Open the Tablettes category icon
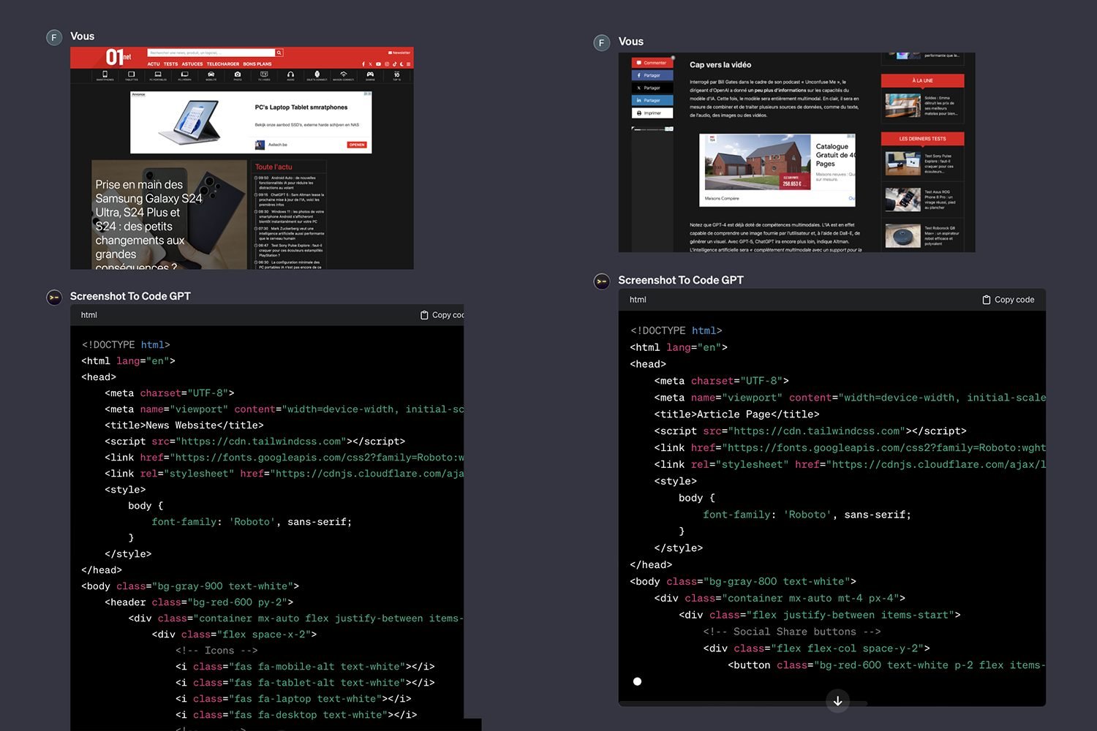 tap(132, 75)
